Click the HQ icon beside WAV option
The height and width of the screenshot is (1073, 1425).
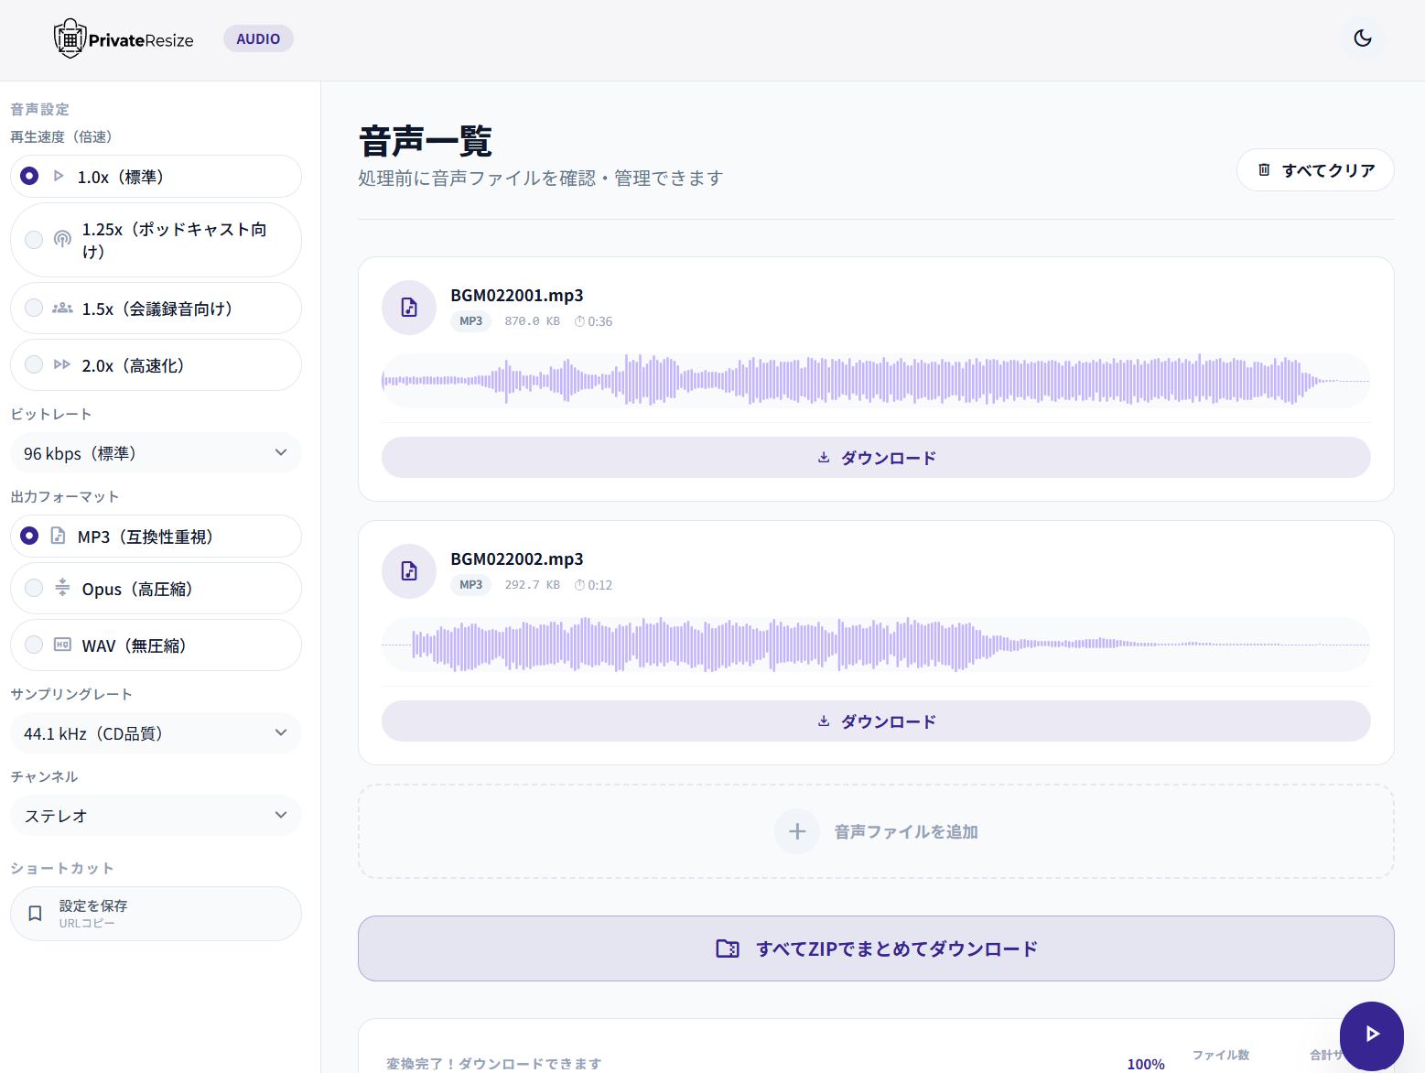pos(61,645)
